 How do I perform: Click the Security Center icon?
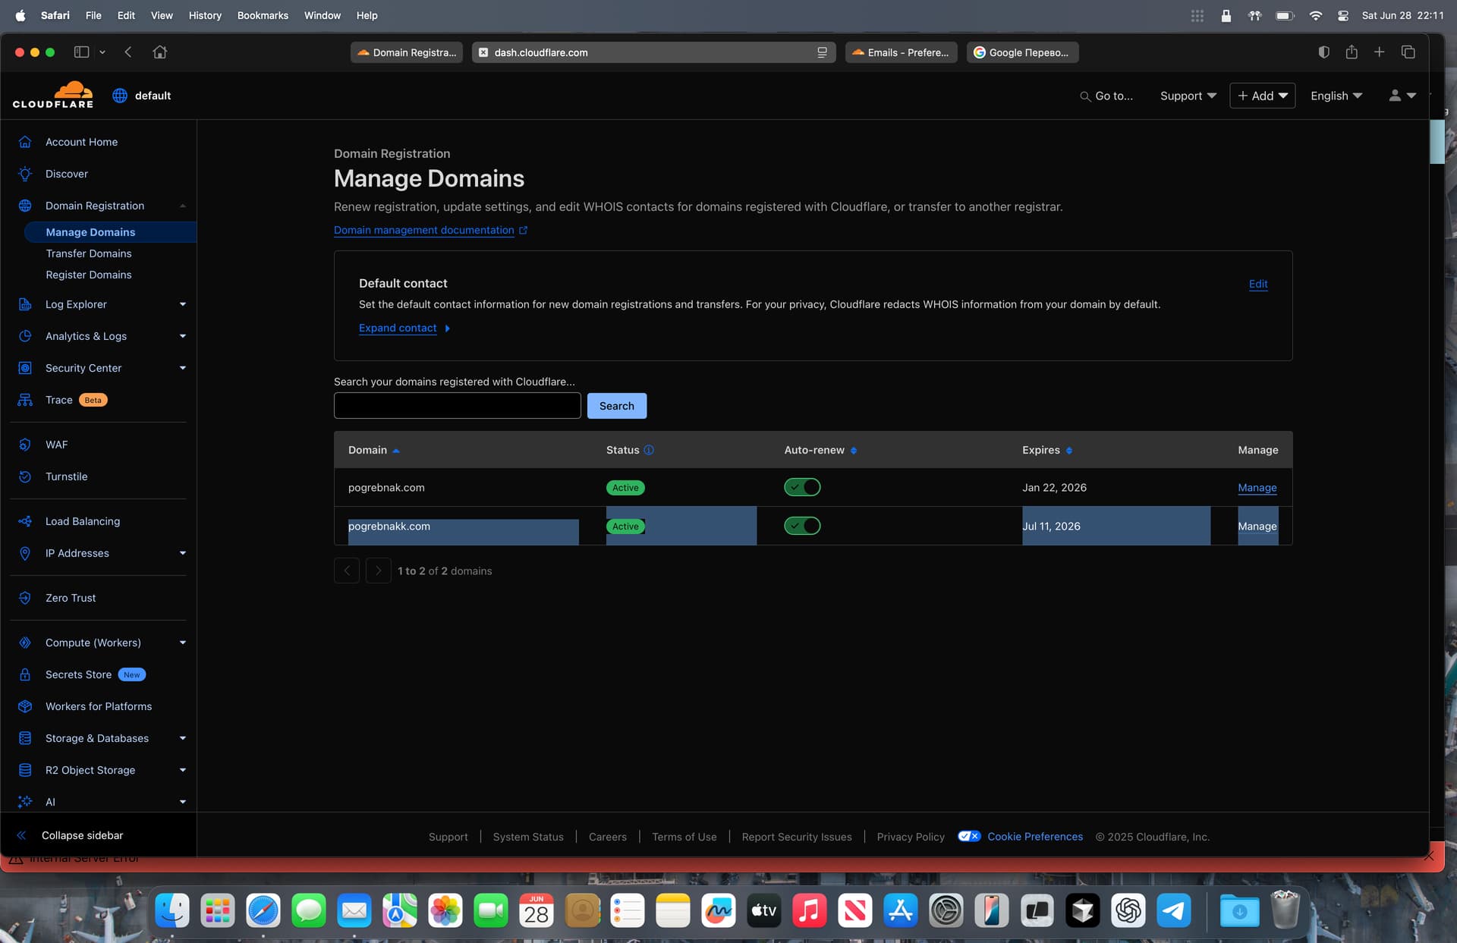(25, 368)
